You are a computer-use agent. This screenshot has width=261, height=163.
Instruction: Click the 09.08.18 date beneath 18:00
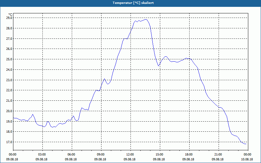point(189,159)
